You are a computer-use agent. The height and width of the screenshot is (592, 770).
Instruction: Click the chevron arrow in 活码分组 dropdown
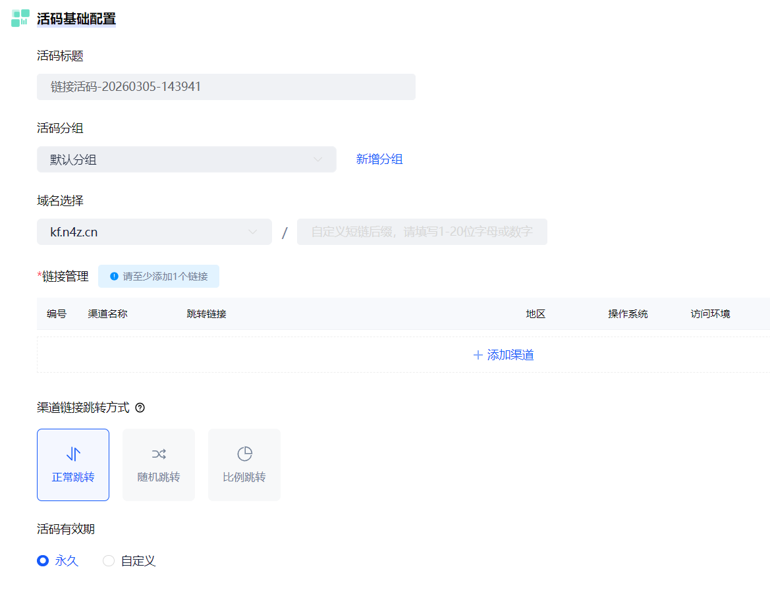pyautogui.click(x=317, y=159)
